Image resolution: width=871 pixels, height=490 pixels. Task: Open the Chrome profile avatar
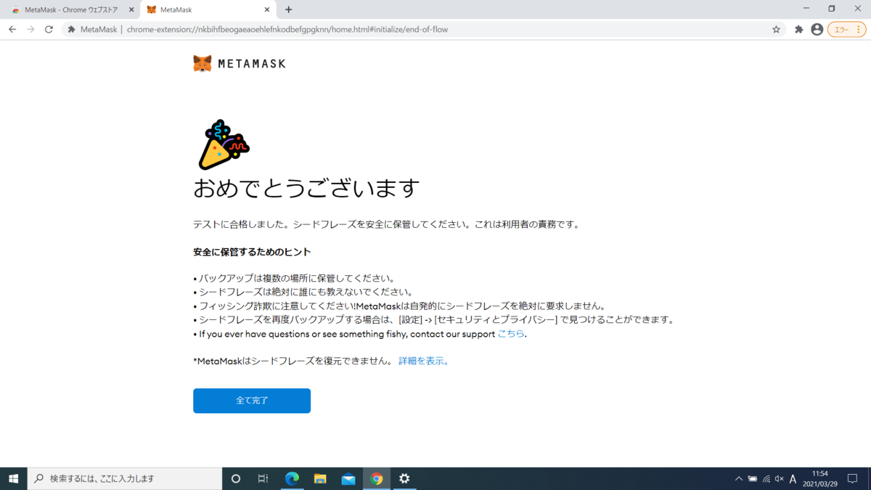(x=817, y=30)
